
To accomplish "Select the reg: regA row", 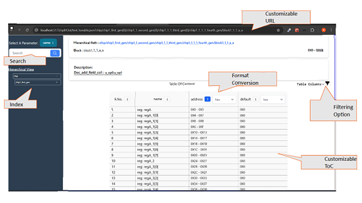I will pyautogui.click(x=199, y=109).
